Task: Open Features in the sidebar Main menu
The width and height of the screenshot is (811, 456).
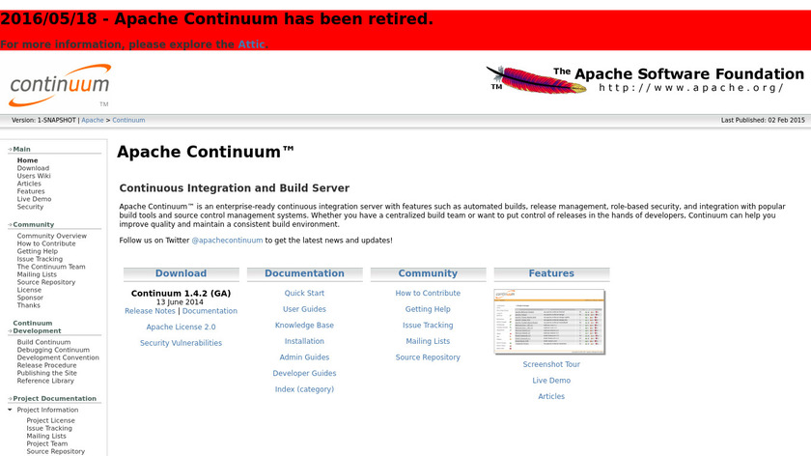Action: click(31, 191)
